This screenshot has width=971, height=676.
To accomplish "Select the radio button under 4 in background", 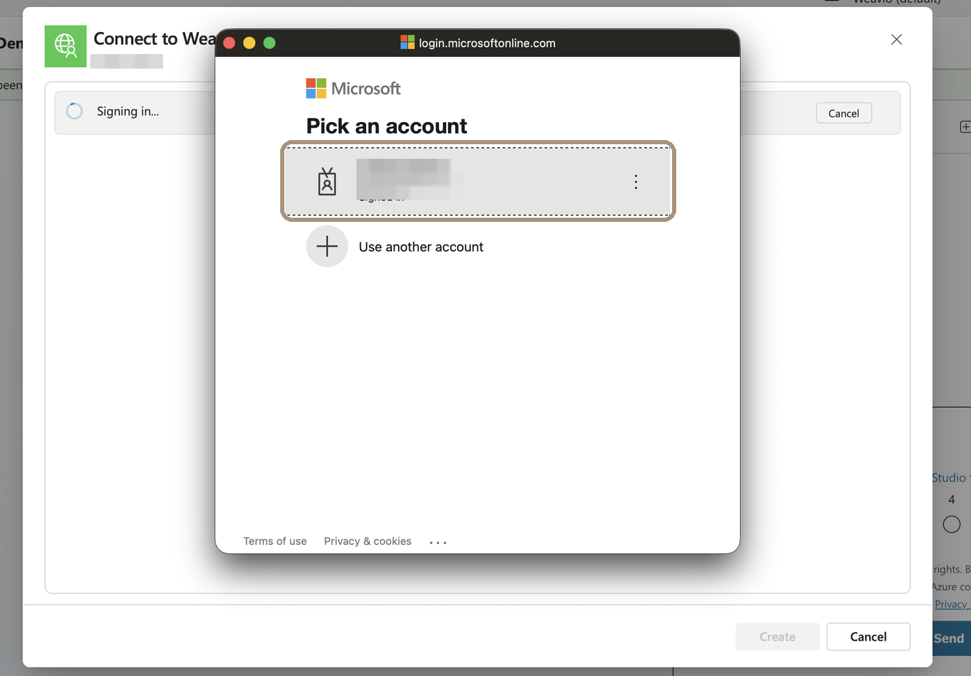I will tap(952, 524).
